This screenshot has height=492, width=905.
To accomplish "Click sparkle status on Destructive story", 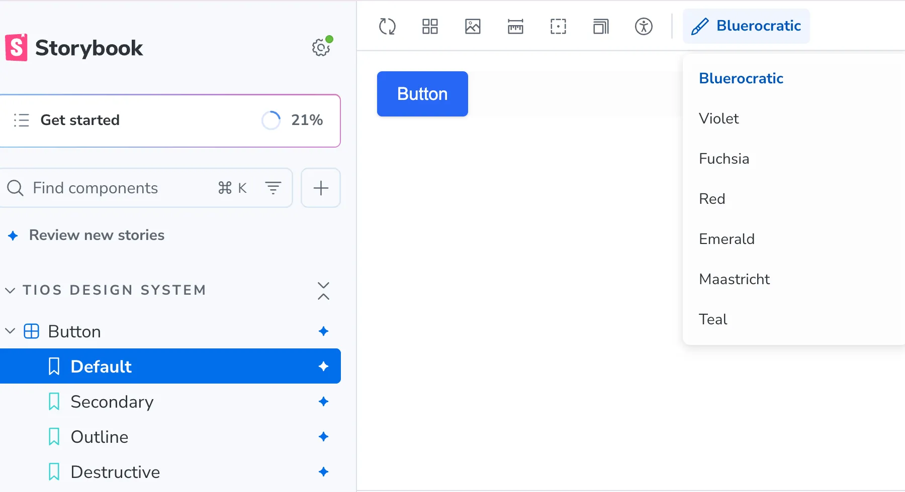I will 323,472.
